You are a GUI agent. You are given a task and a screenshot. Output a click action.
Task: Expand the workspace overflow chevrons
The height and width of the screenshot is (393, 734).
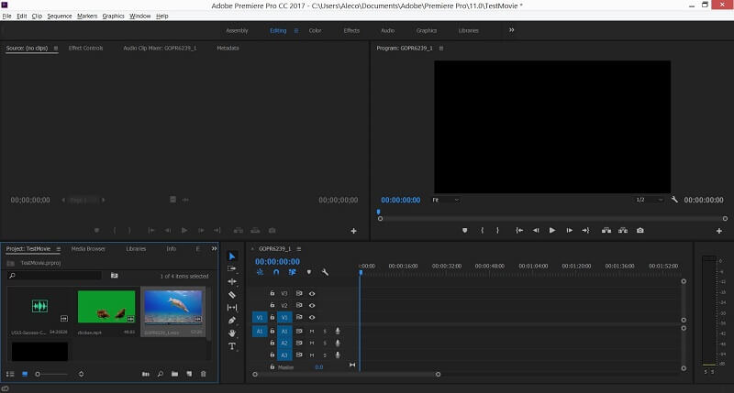[x=511, y=30]
